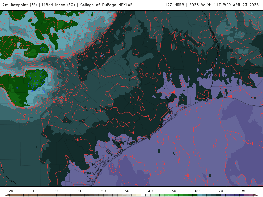Click the "50" color scale label
263x197 pixels.
click(x=174, y=191)
